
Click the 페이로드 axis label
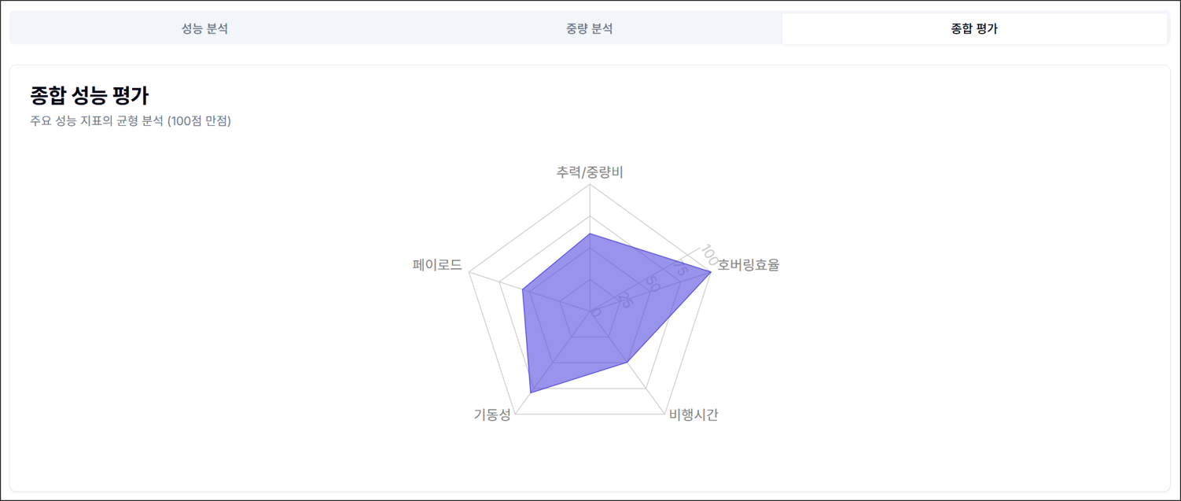[x=437, y=265]
